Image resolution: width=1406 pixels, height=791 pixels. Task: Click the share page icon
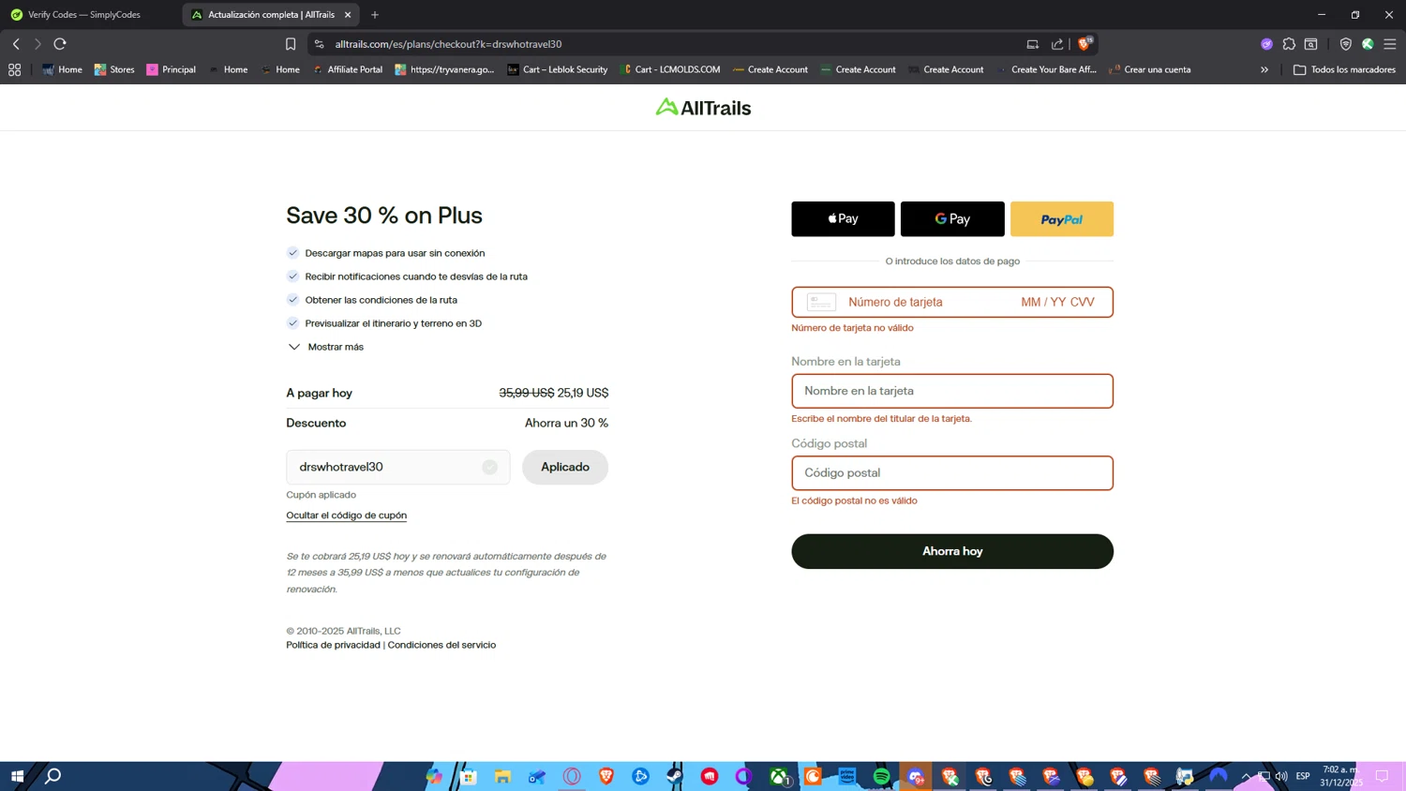[x=1057, y=44]
